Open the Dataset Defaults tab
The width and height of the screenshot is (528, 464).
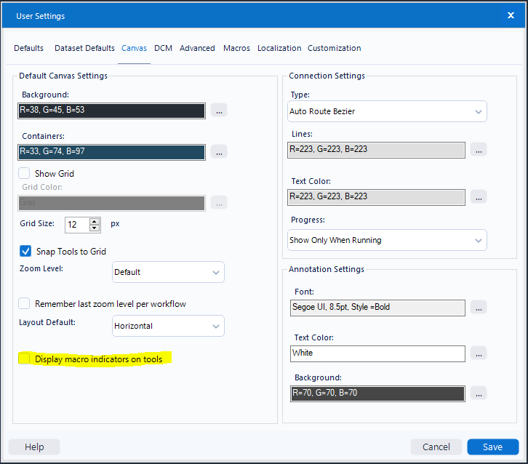pos(84,48)
